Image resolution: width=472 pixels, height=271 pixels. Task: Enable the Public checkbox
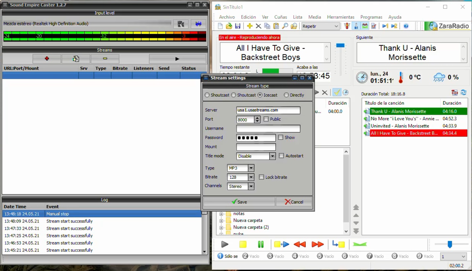point(266,119)
